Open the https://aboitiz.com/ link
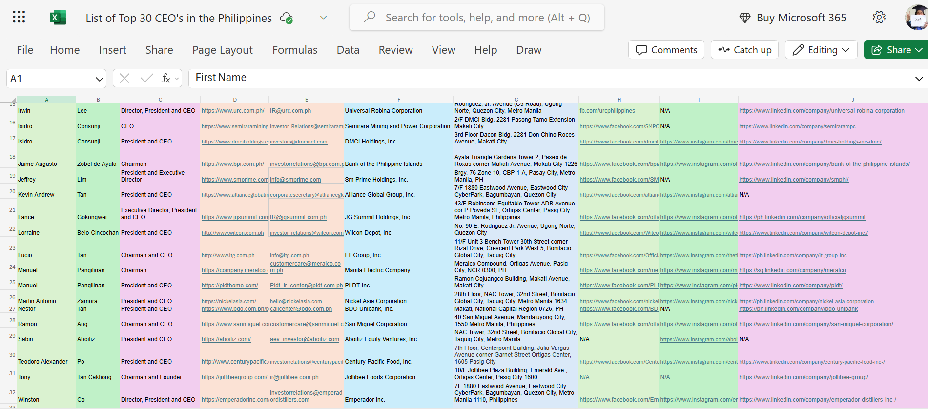Viewport: 928px width, 409px height. click(226, 339)
